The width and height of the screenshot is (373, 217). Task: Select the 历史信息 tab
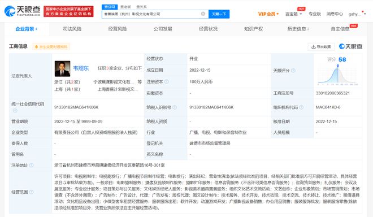[298, 29]
